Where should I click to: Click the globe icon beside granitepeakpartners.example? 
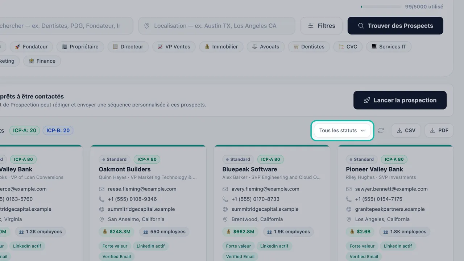[x=349, y=209]
